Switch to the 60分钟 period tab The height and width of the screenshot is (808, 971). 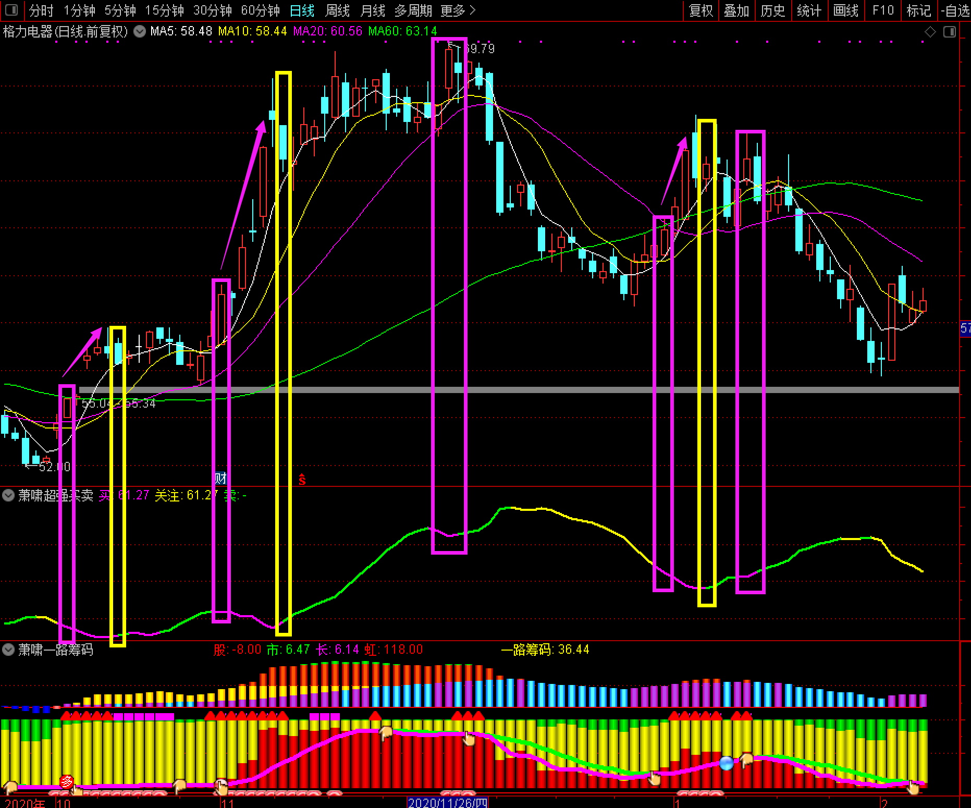click(x=261, y=10)
